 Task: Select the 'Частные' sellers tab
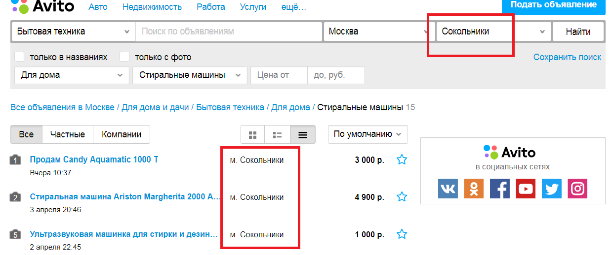(69, 134)
